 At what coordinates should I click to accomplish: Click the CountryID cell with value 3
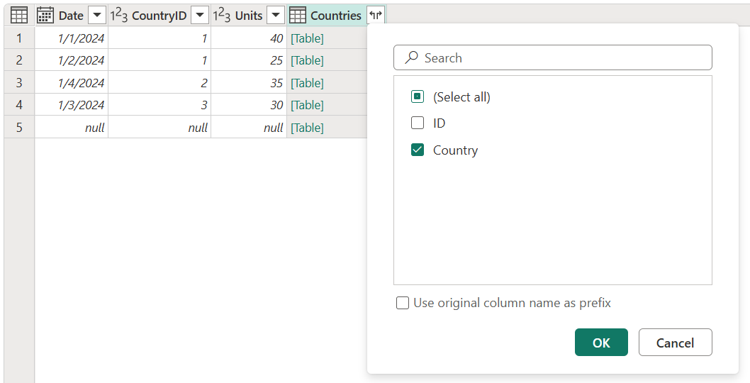(x=159, y=104)
